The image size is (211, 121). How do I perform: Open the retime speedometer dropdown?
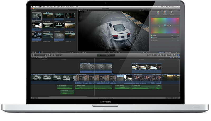[154, 55]
